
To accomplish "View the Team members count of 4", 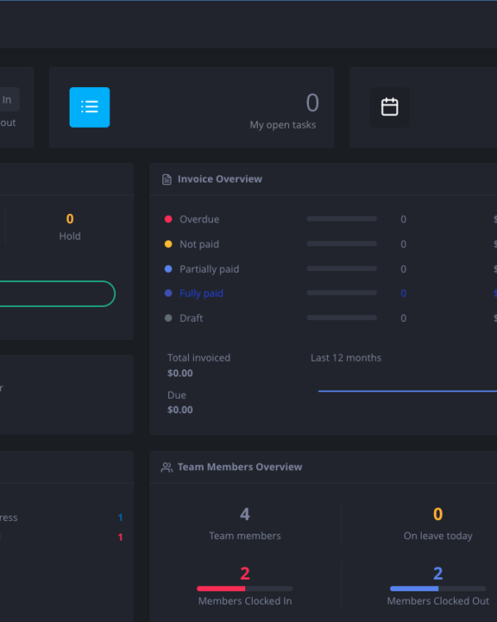I will point(244,515).
